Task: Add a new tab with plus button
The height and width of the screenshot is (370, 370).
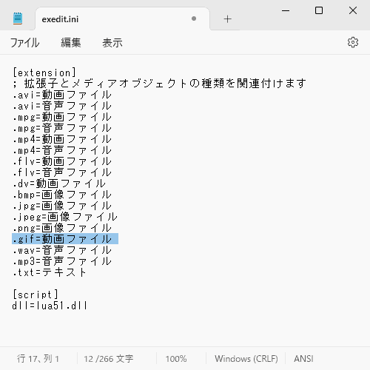Action: 227,19
